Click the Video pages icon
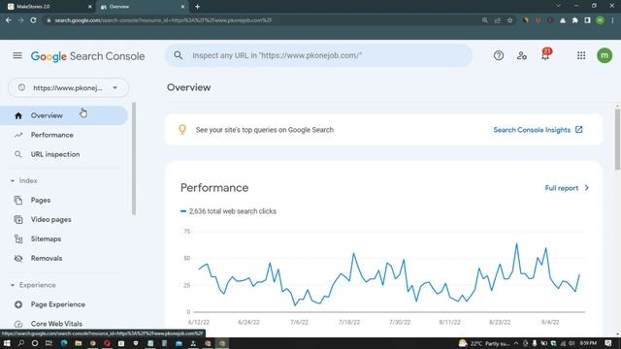Viewport: 621px width, 349px height. (x=18, y=220)
